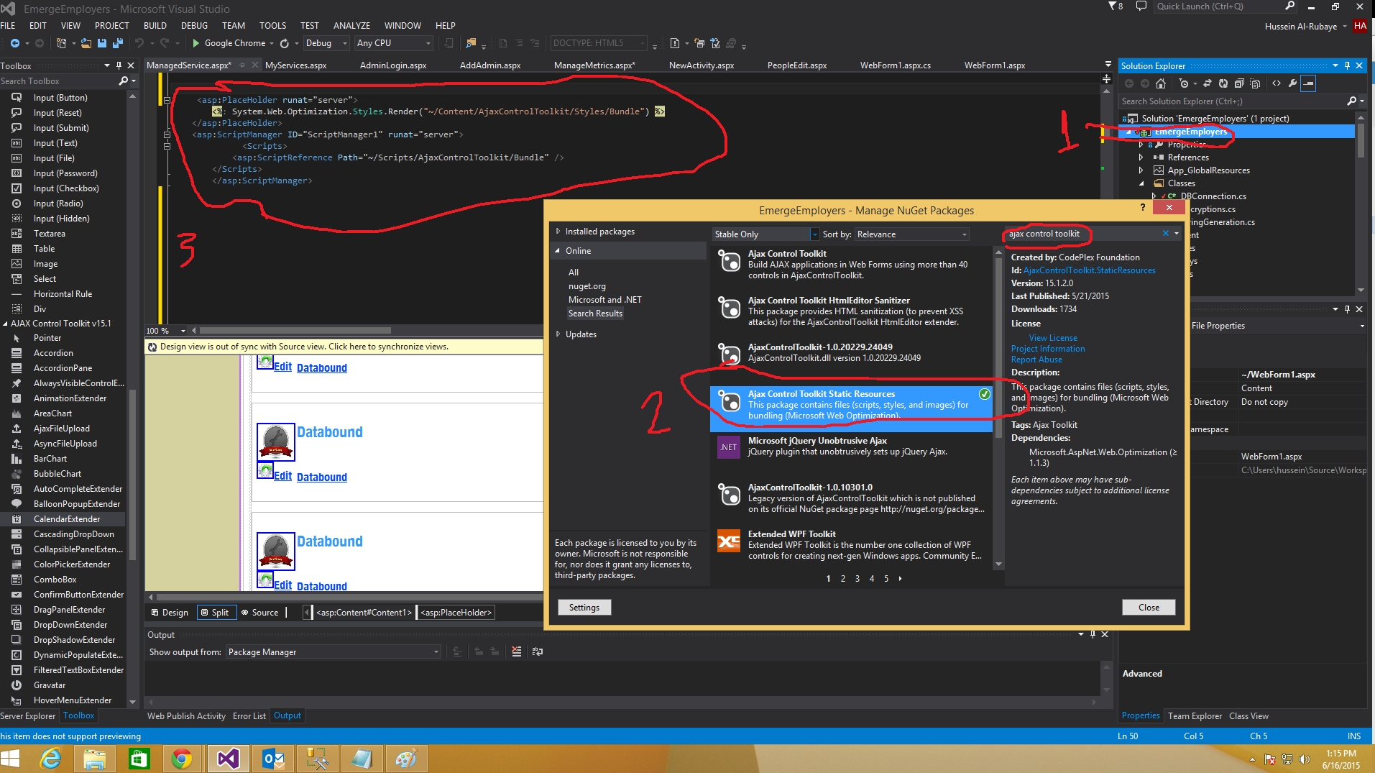This screenshot has height=773, width=1375.
Task: Open the Project Information link
Action: tap(1048, 349)
